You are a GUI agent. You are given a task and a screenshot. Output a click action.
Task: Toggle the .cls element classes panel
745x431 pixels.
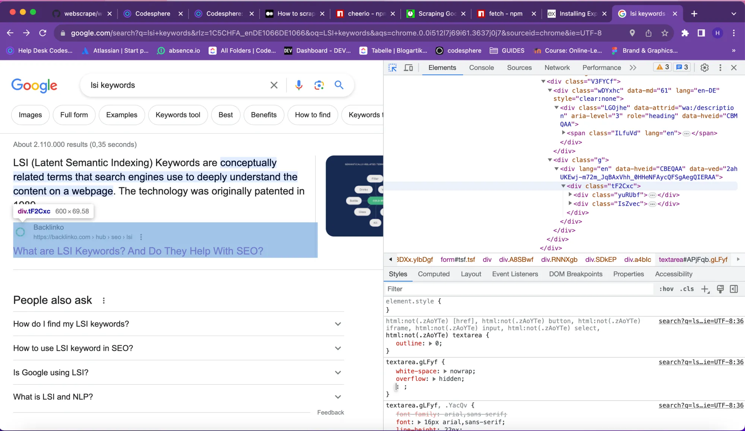[687, 289]
